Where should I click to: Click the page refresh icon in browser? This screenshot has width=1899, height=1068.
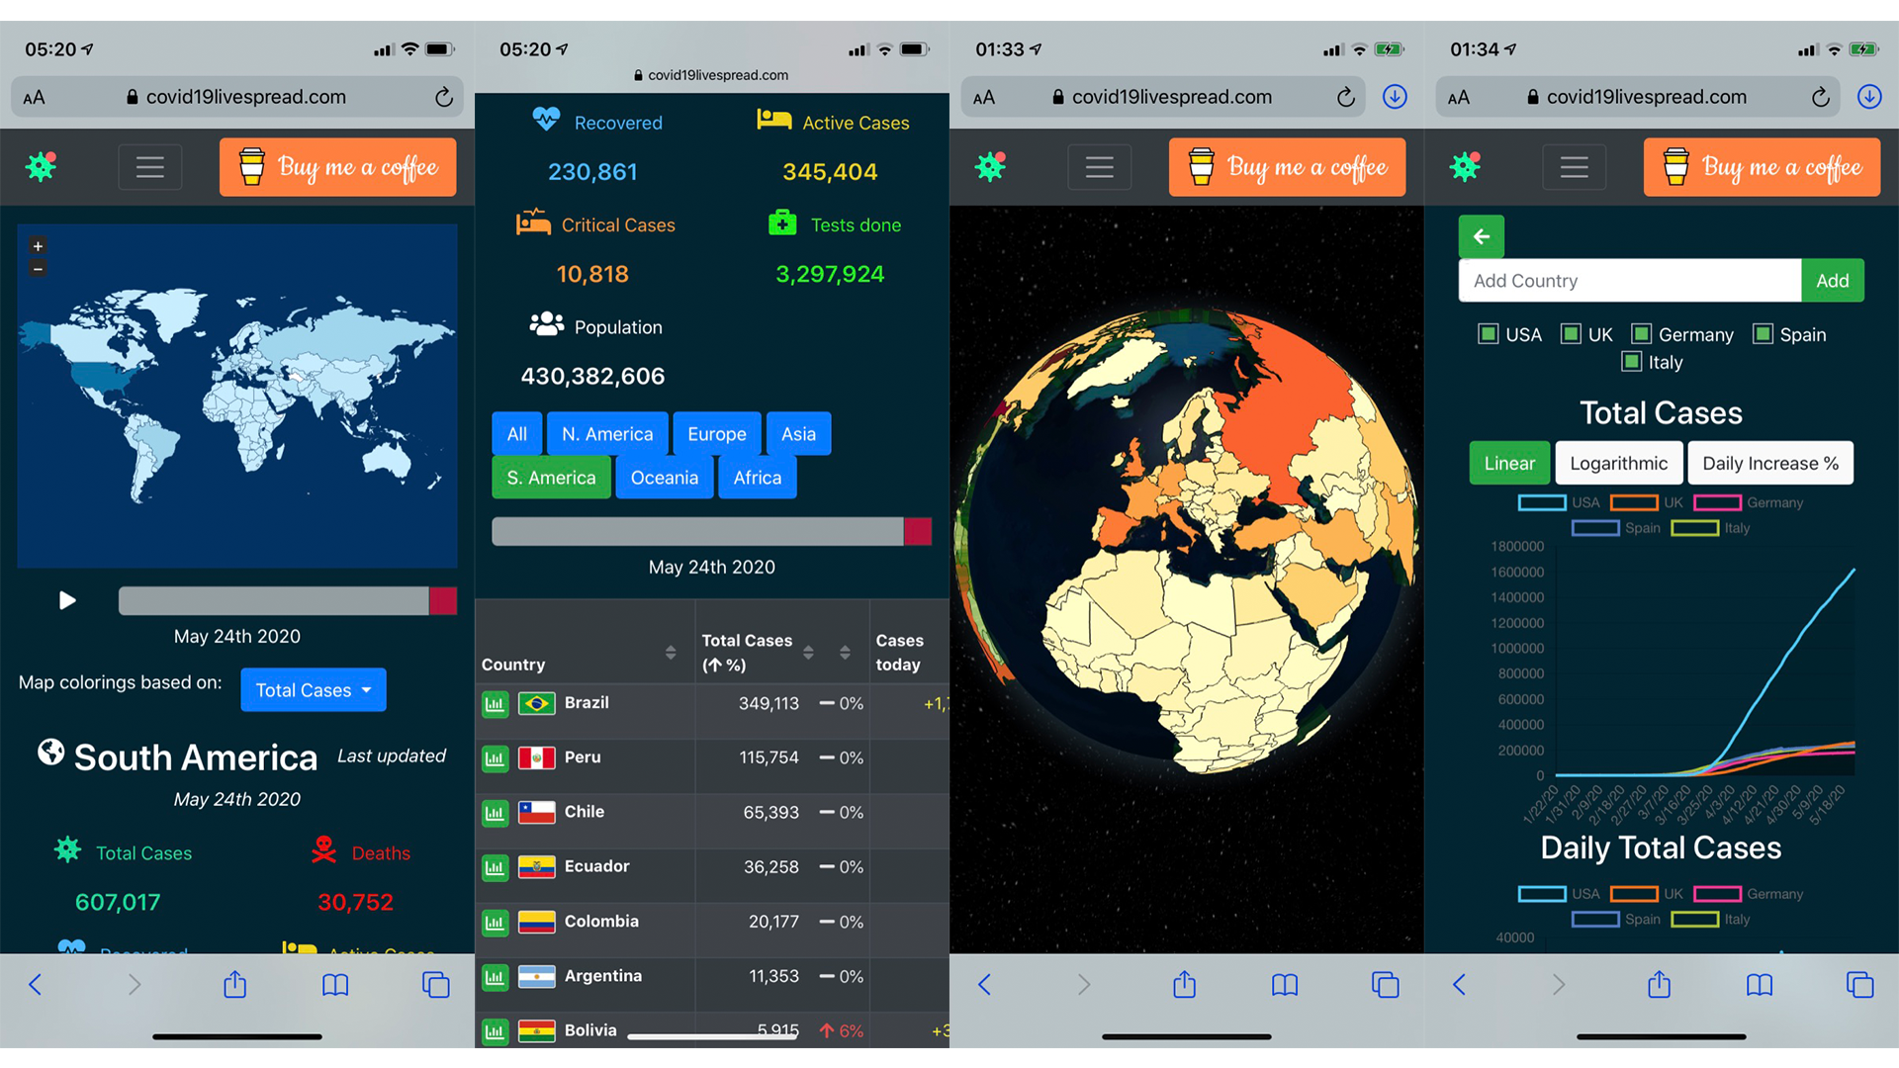point(442,89)
